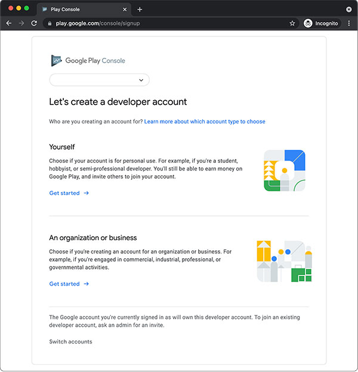This screenshot has width=358, height=372.
Task: Click the Google Play Console logo
Action: point(88,60)
